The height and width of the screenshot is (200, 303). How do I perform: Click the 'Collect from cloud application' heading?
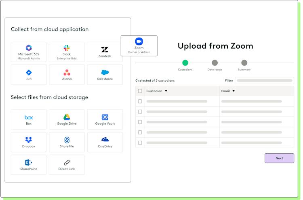[x=50, y=29]
